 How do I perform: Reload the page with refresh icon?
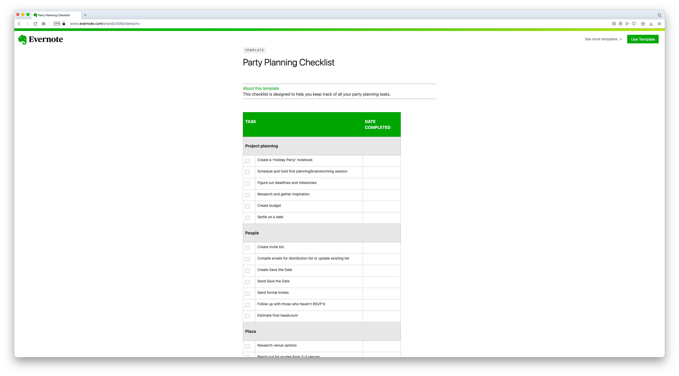(x=35, y=24)
